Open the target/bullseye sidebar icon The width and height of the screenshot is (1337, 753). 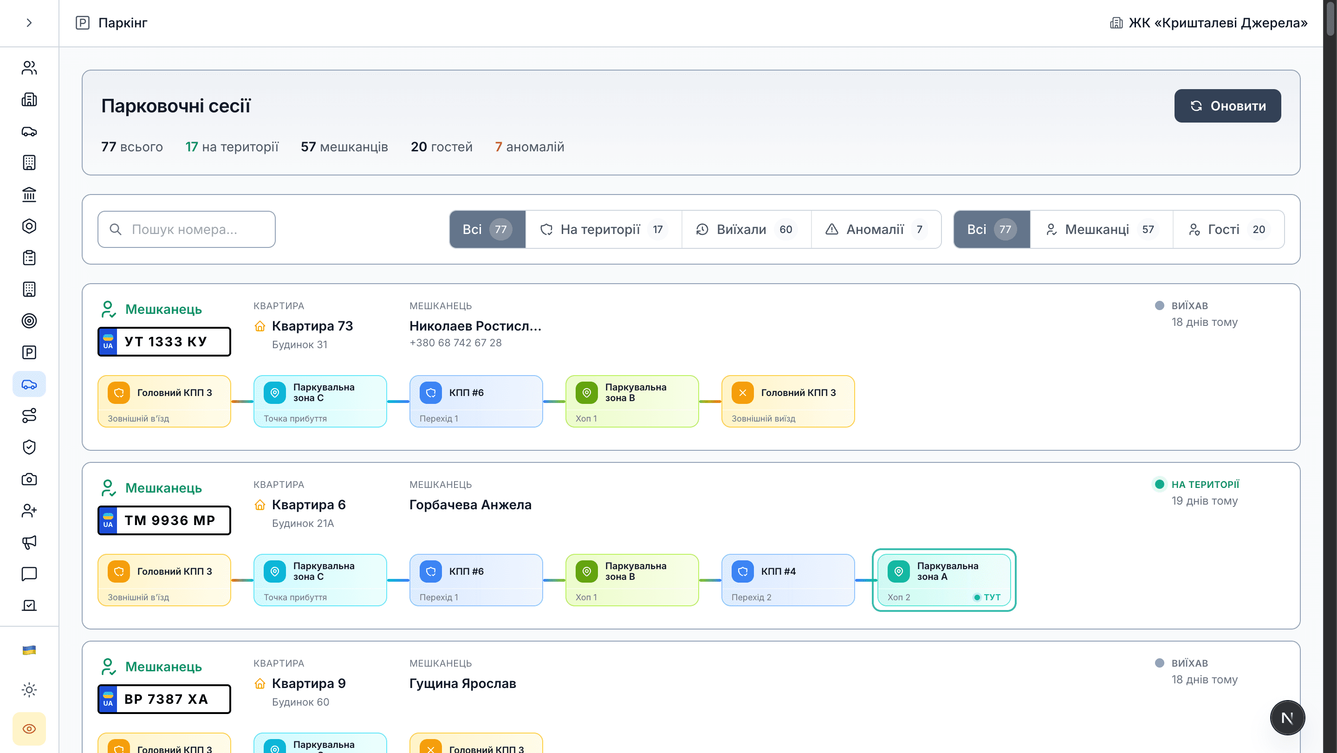pyautogui.click(x=29, y=321)
